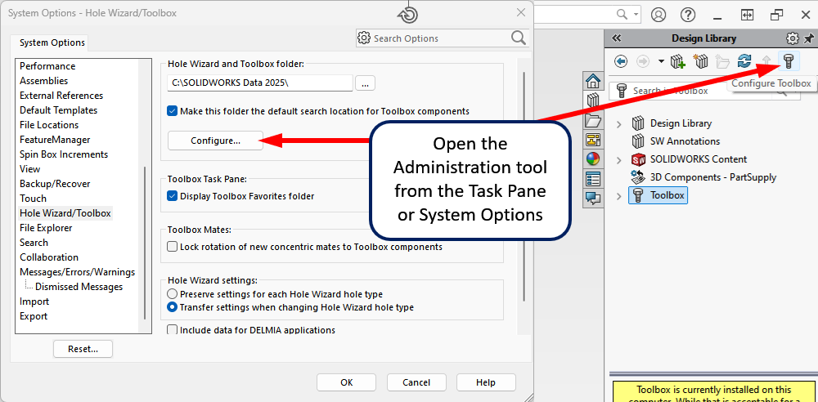Click the browse ... folder button
818x402 pixels.
365,83
